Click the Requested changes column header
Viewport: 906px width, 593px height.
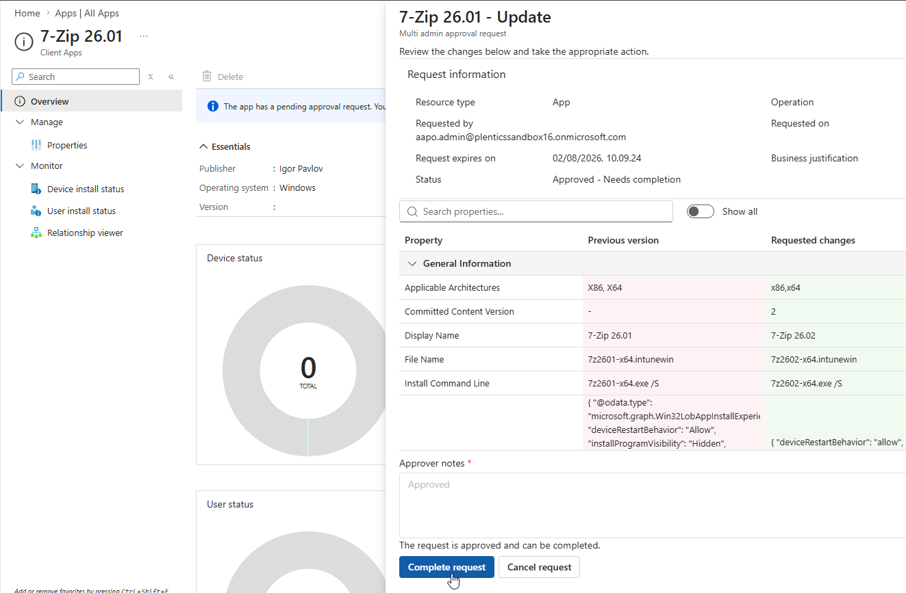(813, 240)
